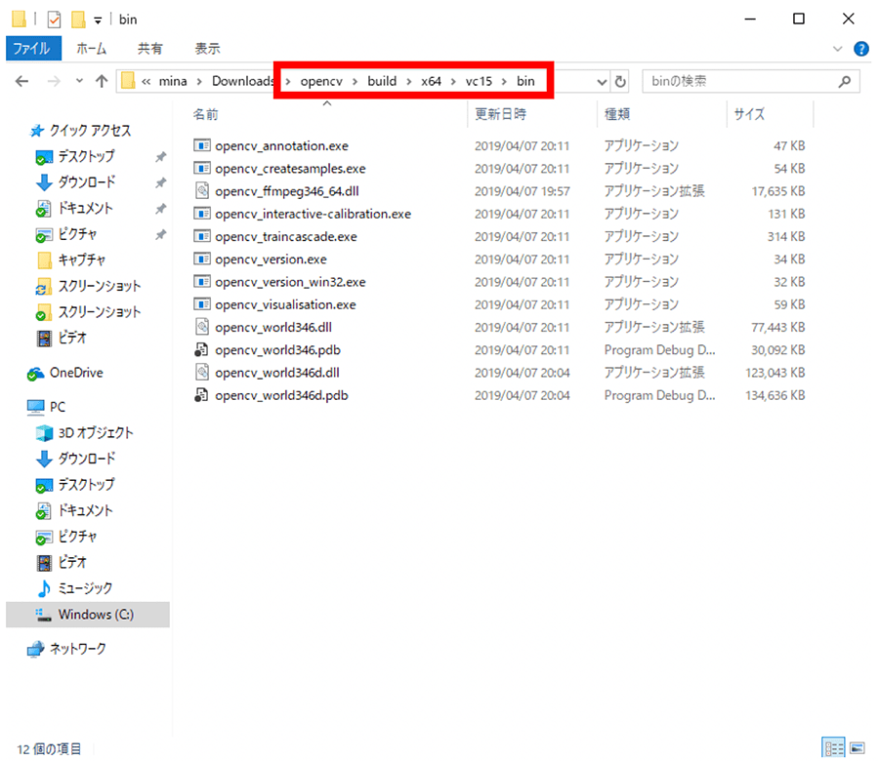The width and height of the screenshot is (879, 761).
Task: Navigate to Downloads in the breadcrumb
Action: click(x=243, y=81)
